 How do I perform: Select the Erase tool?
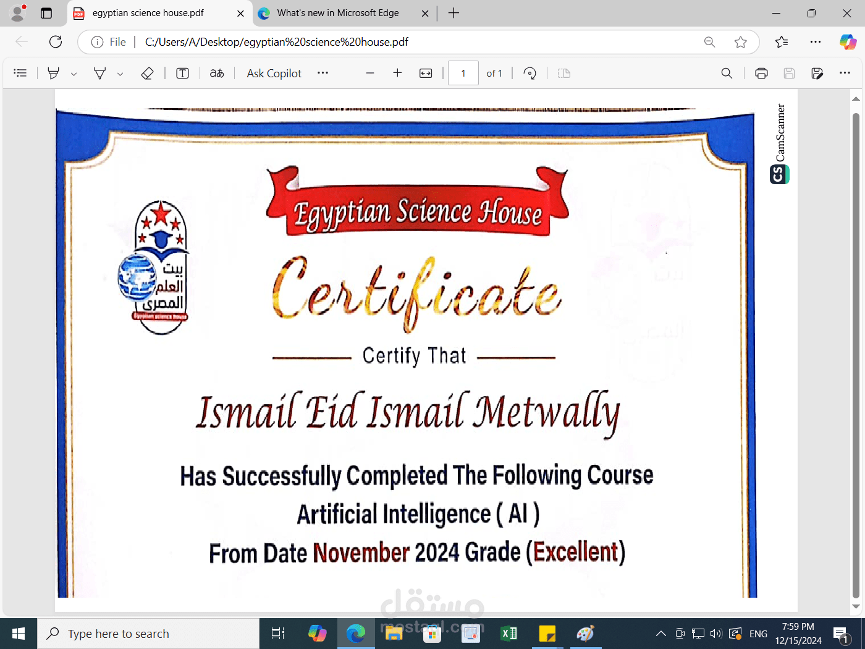pos(147,73)
